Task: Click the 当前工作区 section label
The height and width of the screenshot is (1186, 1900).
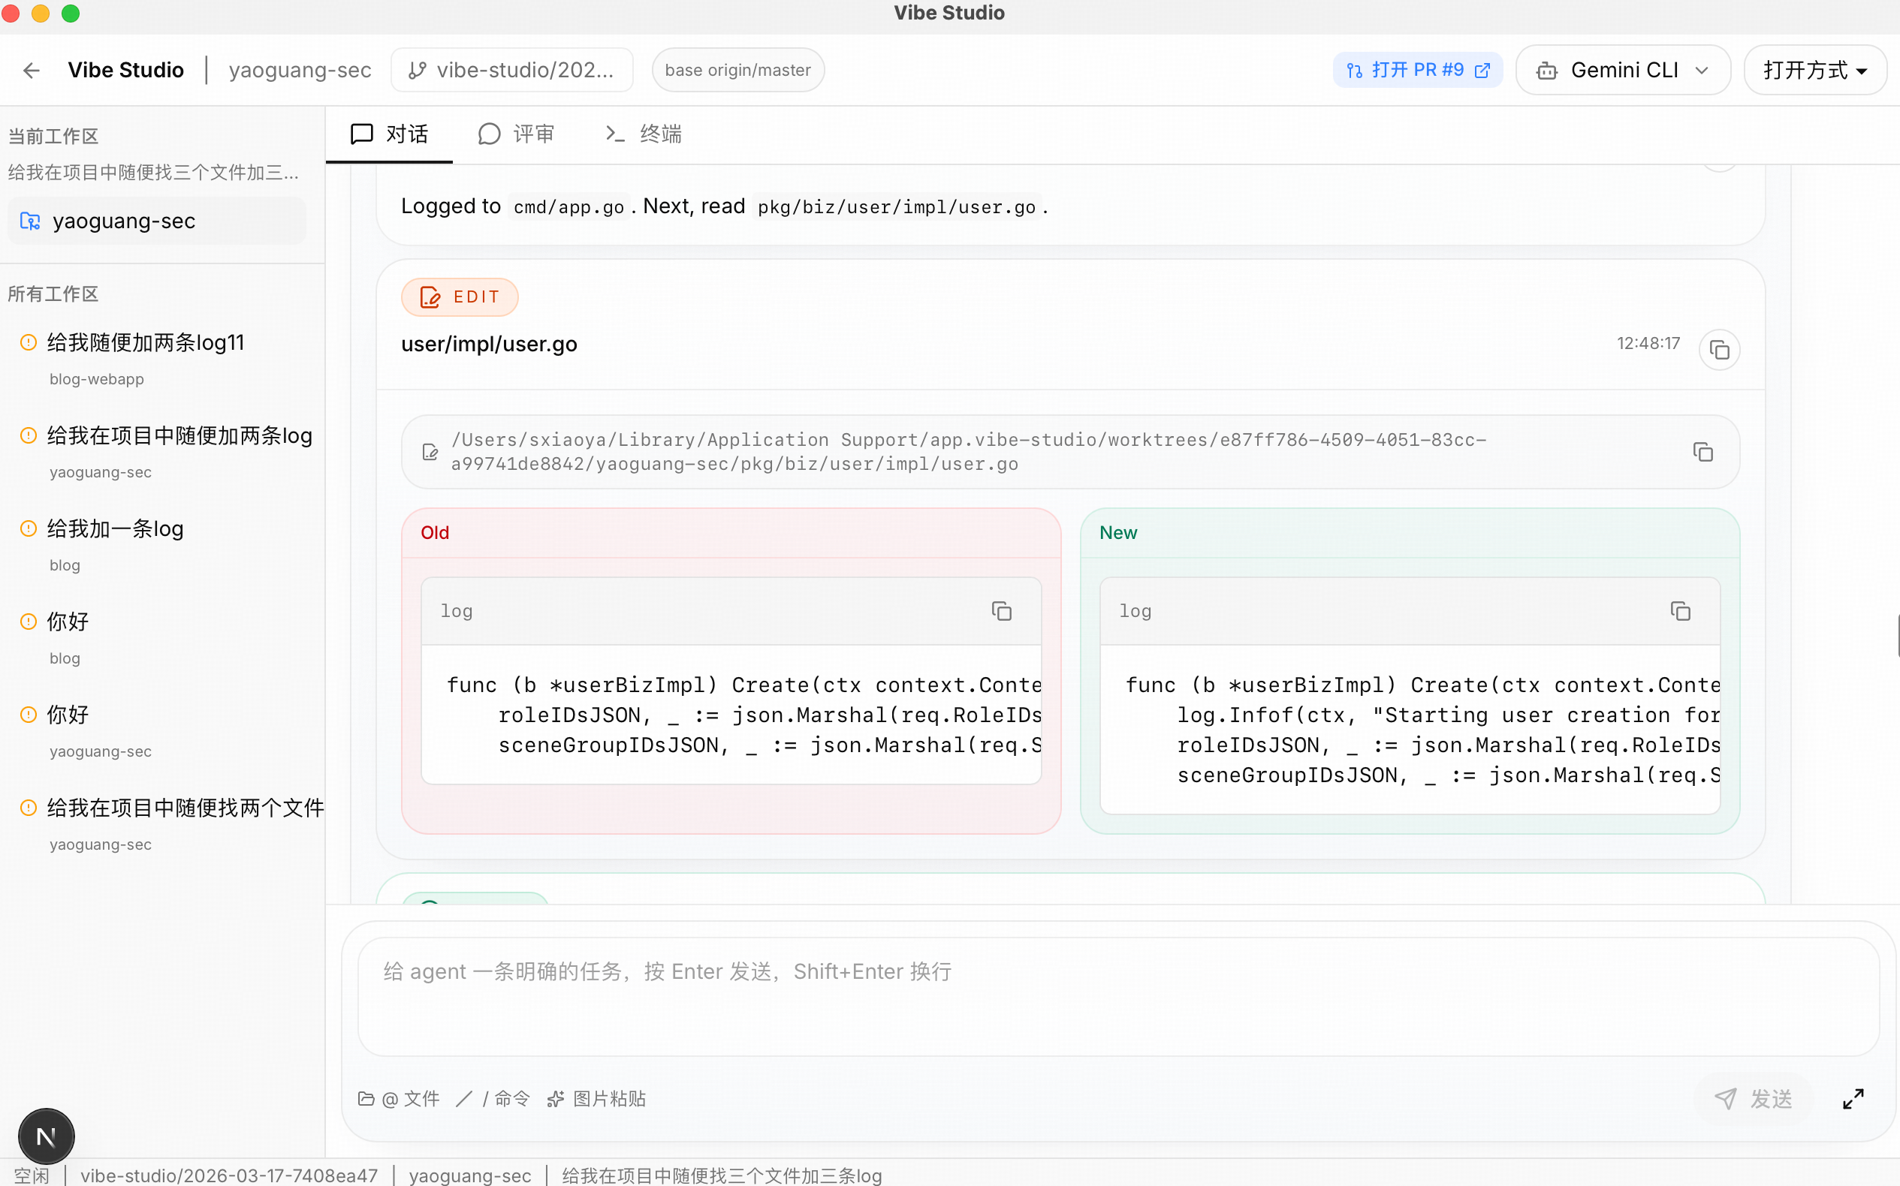Action: click(x=53, y=137)
